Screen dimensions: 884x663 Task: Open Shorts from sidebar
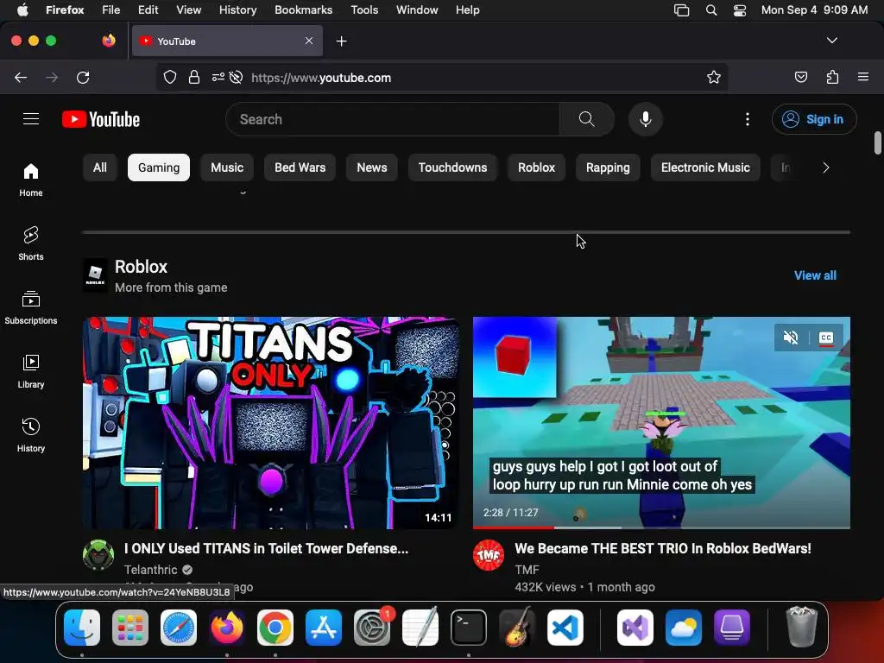click(31, 243)
